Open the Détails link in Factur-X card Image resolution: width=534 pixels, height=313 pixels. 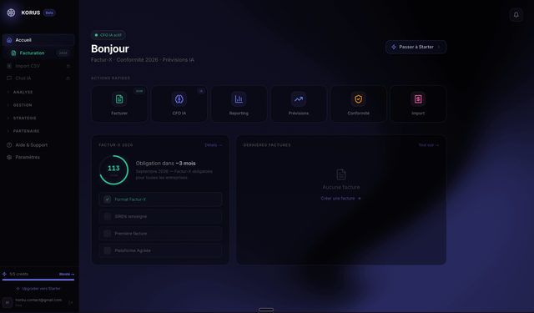214,145
